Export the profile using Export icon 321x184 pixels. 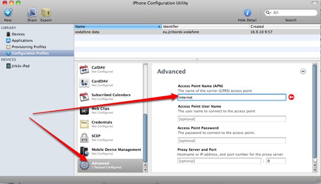pos(46,13)
